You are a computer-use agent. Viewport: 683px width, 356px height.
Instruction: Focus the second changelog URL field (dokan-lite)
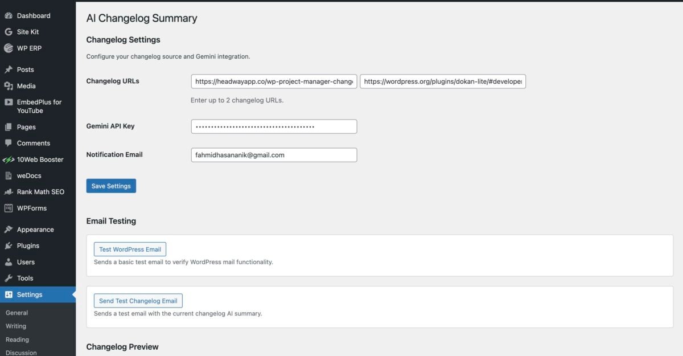point(443,81)
